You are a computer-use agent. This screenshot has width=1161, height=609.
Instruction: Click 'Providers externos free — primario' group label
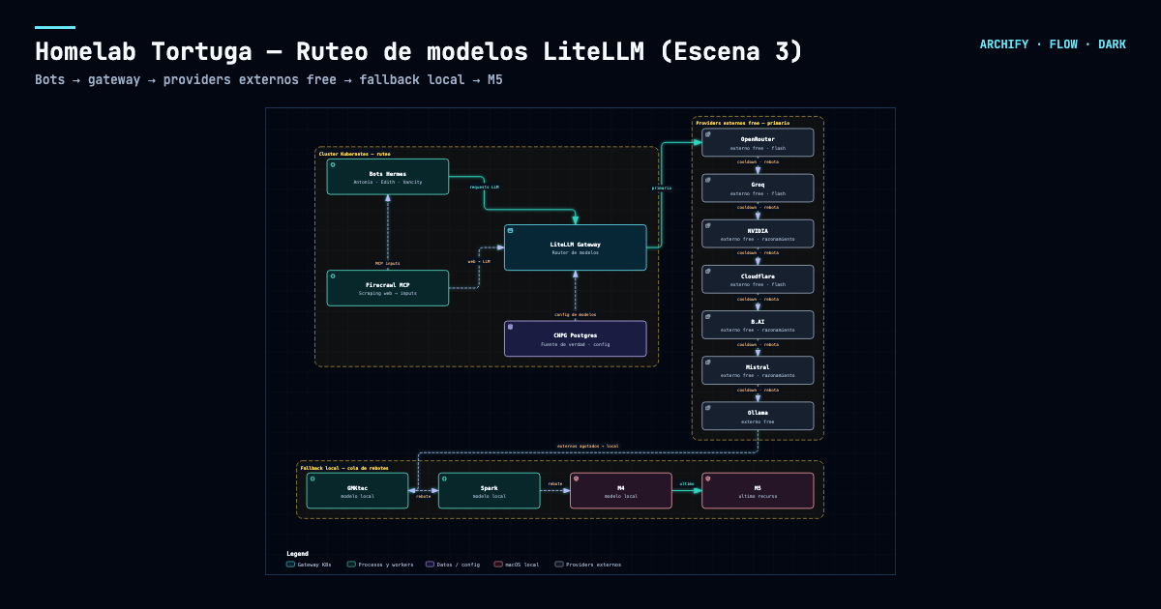[743, 123]
